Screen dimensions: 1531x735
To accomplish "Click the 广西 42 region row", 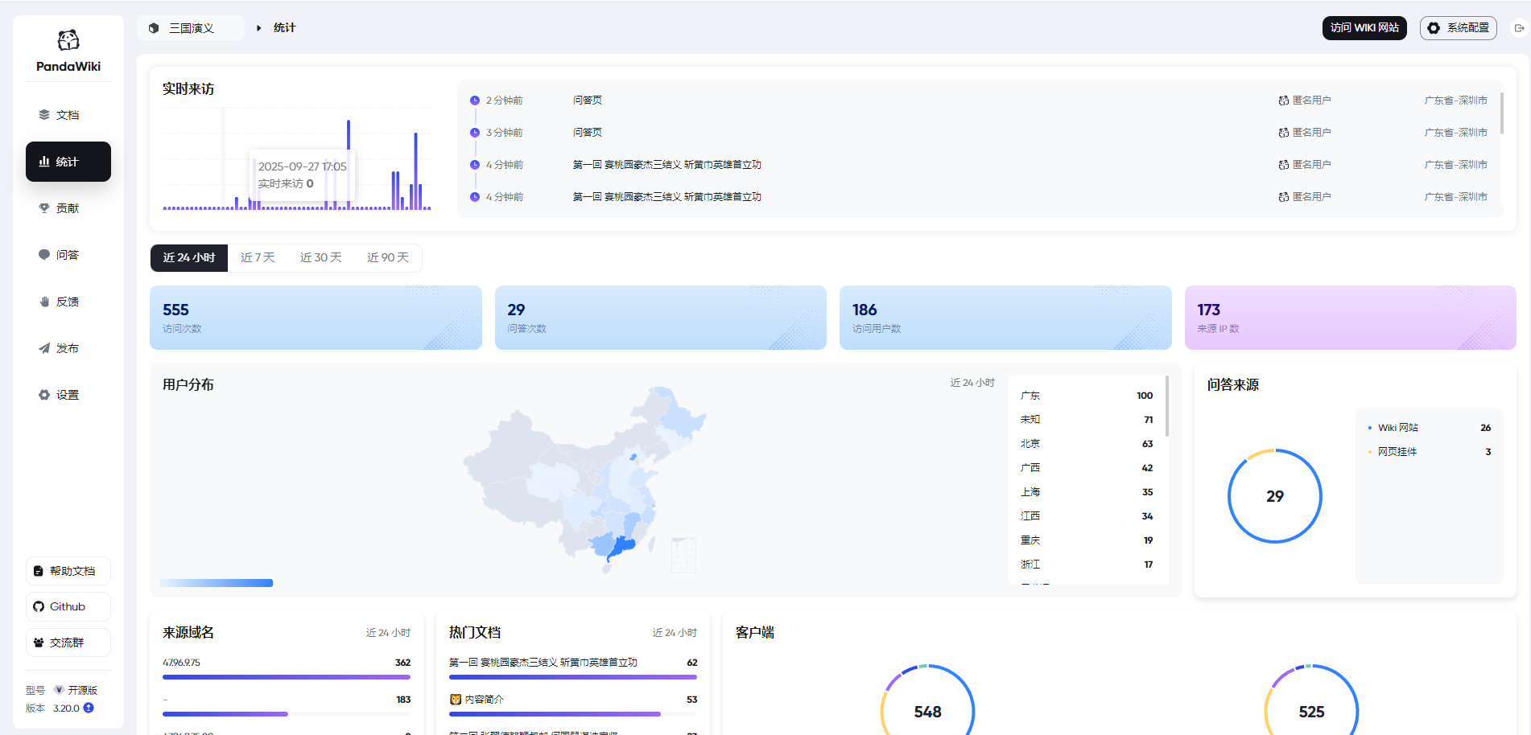I will click(1086, 468).
